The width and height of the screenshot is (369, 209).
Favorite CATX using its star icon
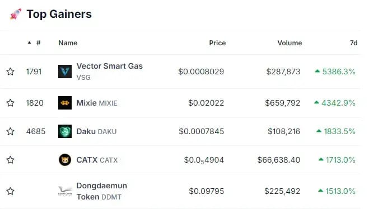point(10,160)
